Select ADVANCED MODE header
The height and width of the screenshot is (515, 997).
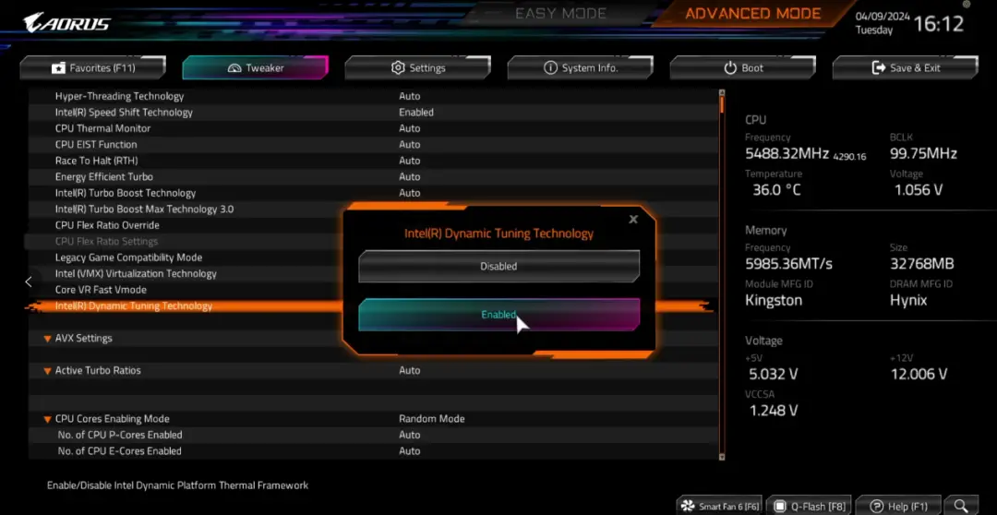click(x=753, y=13)
